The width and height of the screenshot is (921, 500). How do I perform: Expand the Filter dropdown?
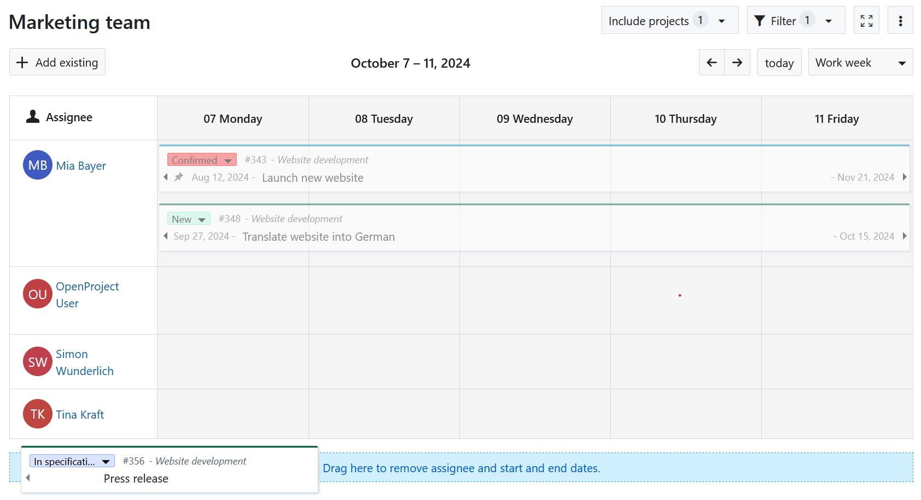pyautogui.click(x=795, y=21)
